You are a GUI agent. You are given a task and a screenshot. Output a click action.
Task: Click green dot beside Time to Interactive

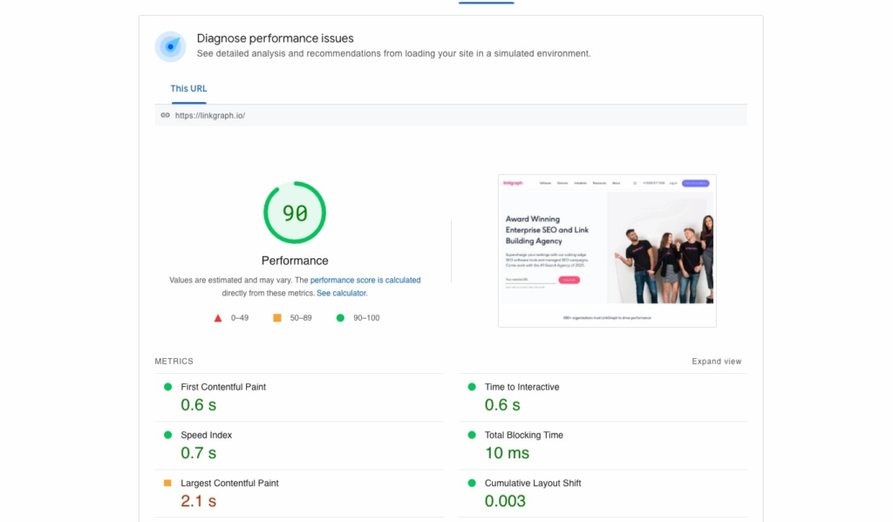coord(472,387)
